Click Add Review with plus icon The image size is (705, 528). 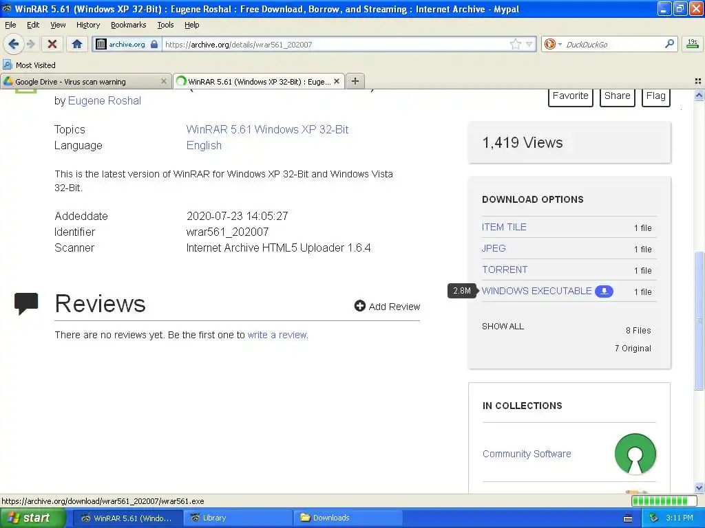coord(387,306)
